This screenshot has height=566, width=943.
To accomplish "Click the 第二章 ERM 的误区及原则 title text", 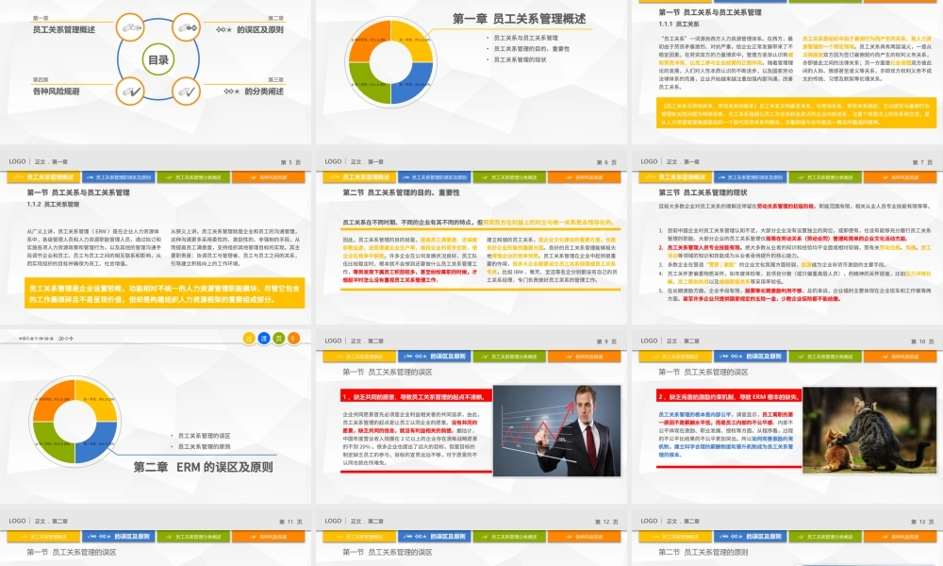I will pyautogui.click(x=203, y=466).
